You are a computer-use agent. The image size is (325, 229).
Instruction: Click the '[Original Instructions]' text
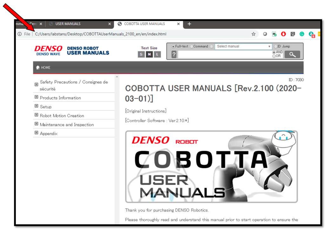146,111
